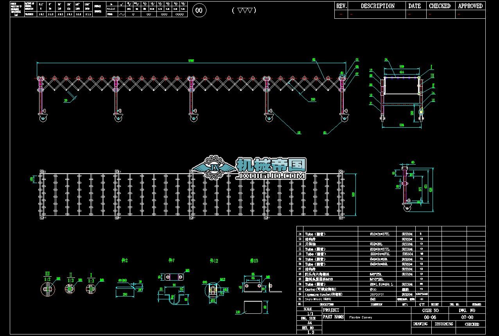Select the 件2 detail label
499x336 pixels.
[125, 260]
